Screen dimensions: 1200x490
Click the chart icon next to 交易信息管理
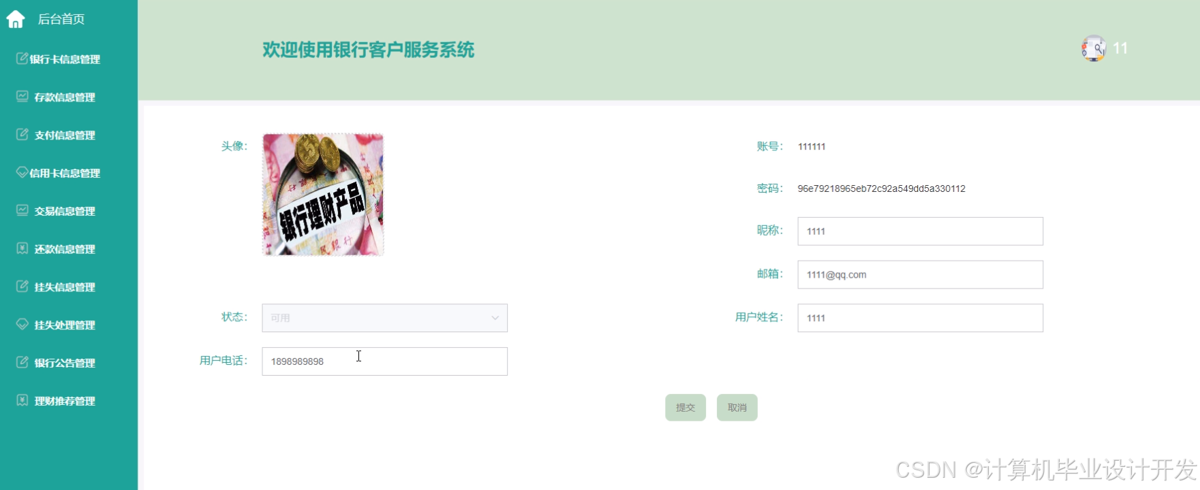pos(22,211)
